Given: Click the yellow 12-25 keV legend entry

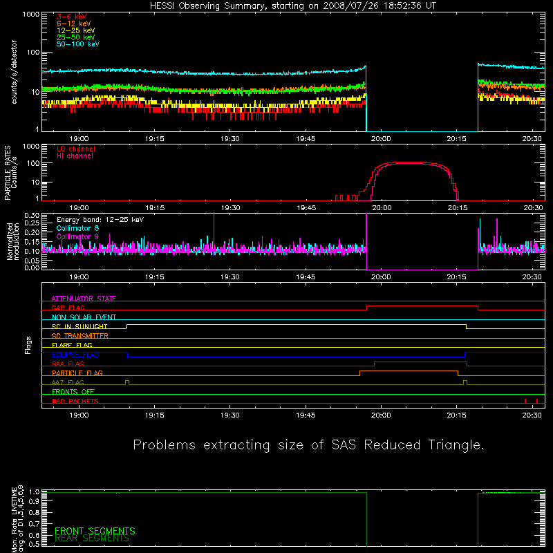Looking at the screenshot, I should click(x=76, y=30).
